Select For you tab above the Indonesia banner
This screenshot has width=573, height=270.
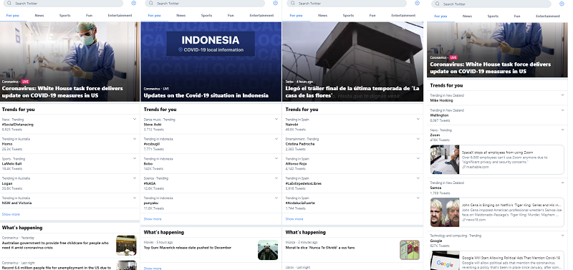coord(154,15)
